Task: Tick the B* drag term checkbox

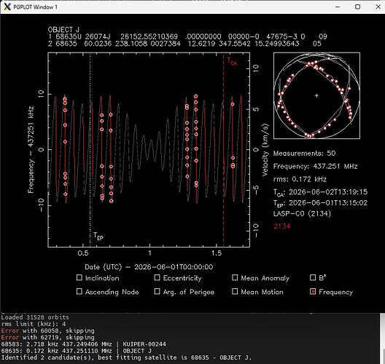Action: [313, 277]
